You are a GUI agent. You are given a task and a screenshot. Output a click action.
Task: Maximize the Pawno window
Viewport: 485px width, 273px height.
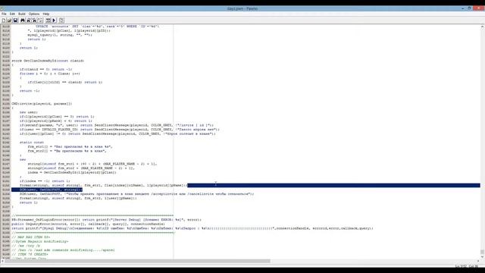pos(469,8)
